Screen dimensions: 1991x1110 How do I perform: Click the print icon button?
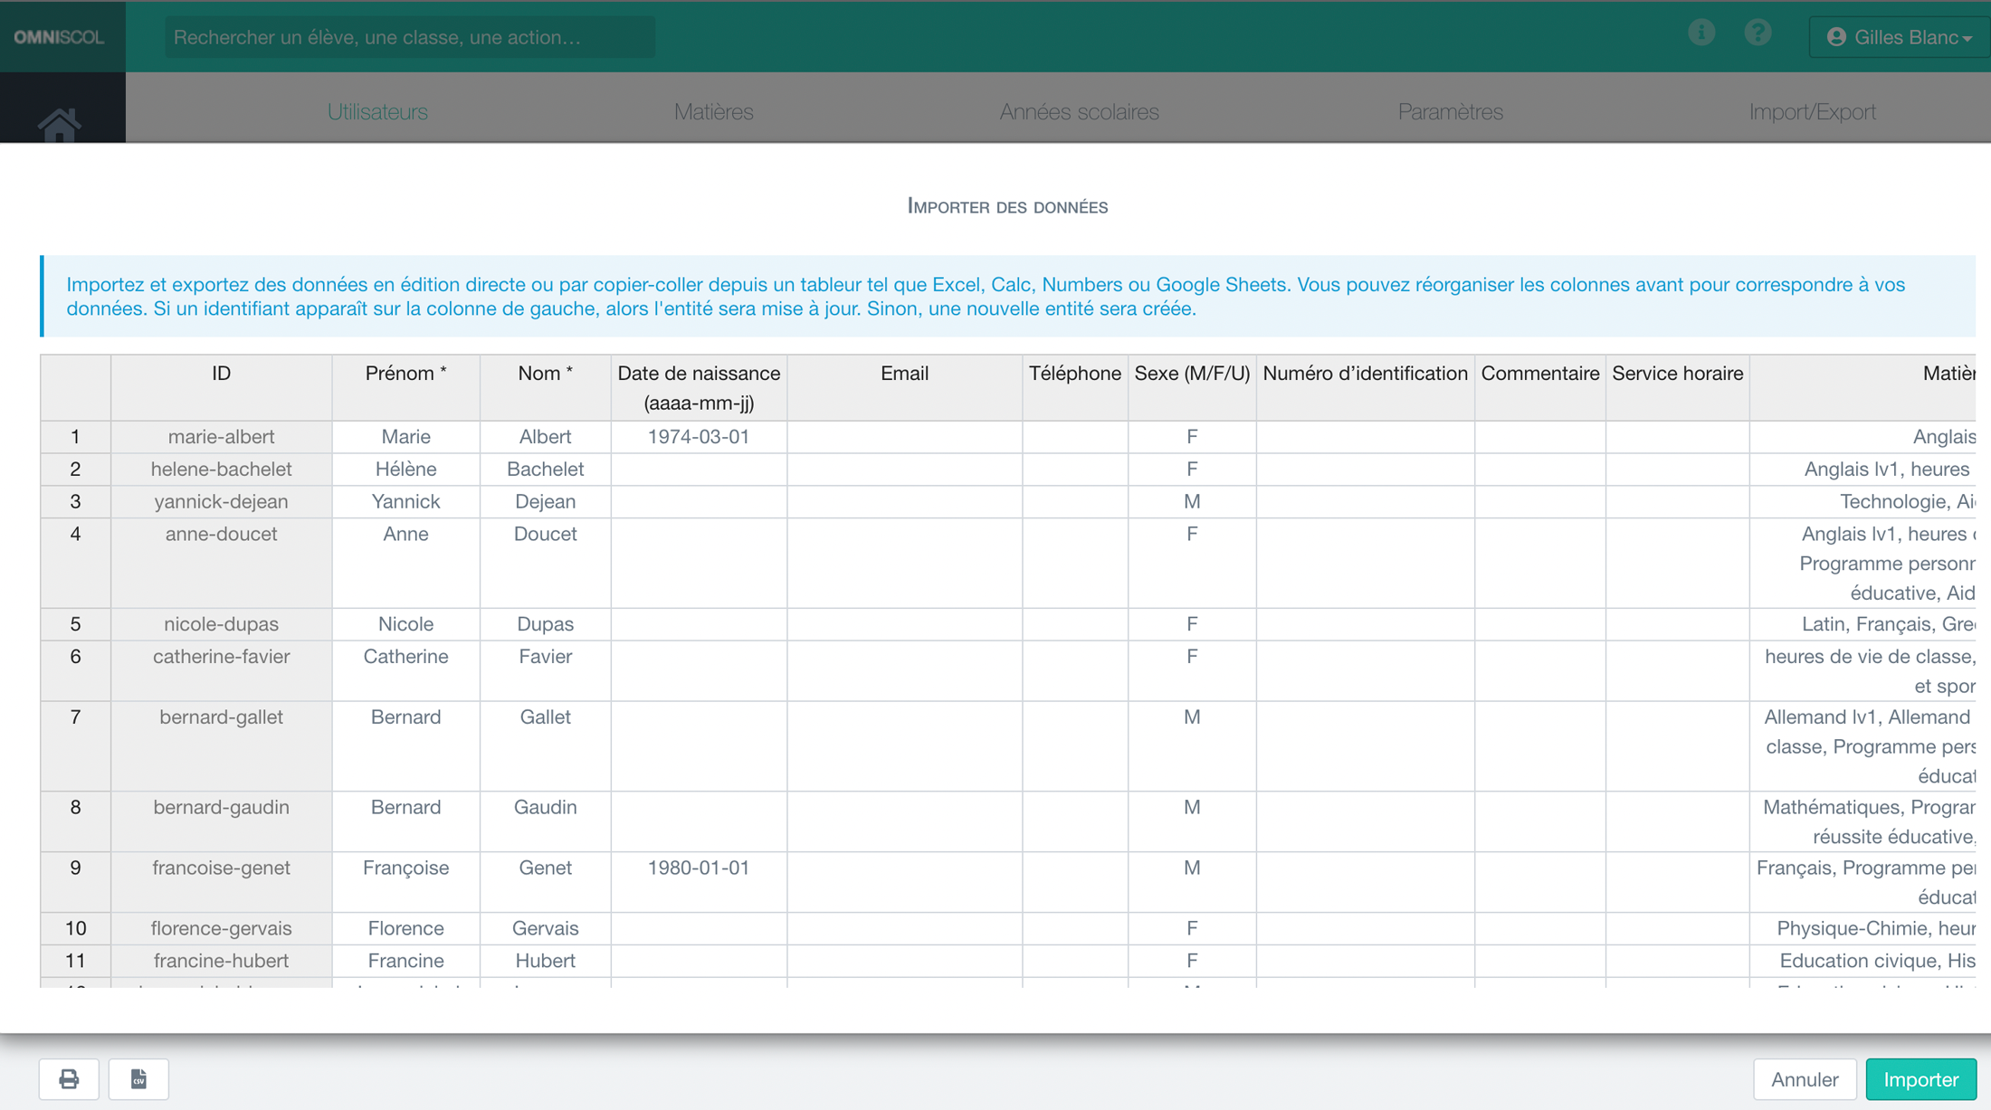tap(69, 1079)
